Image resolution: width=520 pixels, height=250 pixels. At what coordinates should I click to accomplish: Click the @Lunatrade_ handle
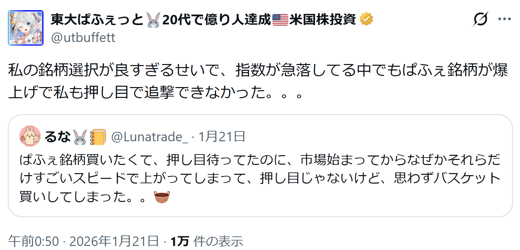point(150,137)
